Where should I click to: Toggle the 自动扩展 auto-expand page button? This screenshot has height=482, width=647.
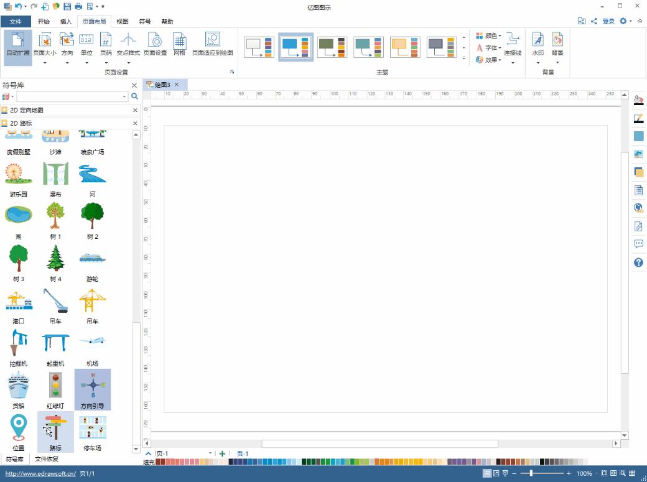pos(18,47)
